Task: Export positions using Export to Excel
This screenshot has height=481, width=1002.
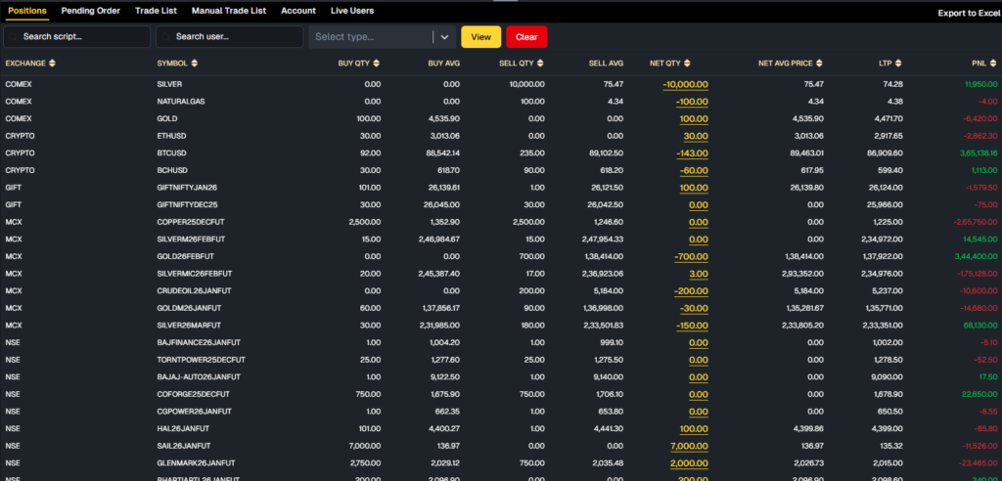Action: [968, 13]
